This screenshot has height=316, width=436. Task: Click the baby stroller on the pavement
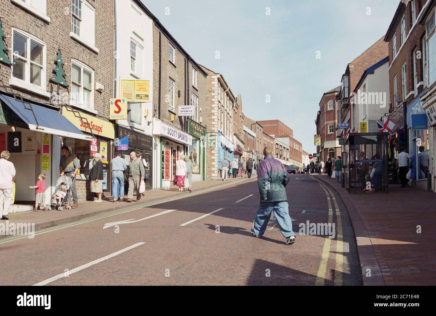click(61, 193)
